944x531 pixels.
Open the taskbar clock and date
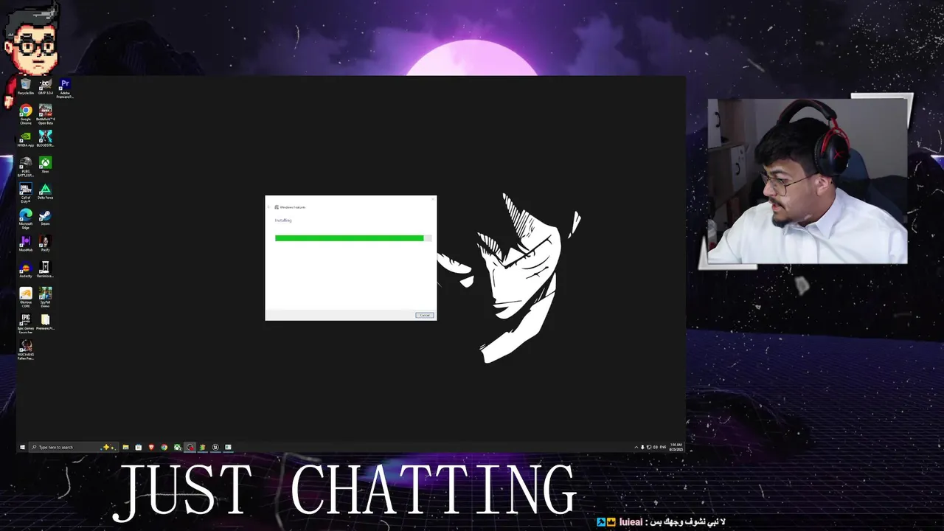coord(676,447)
